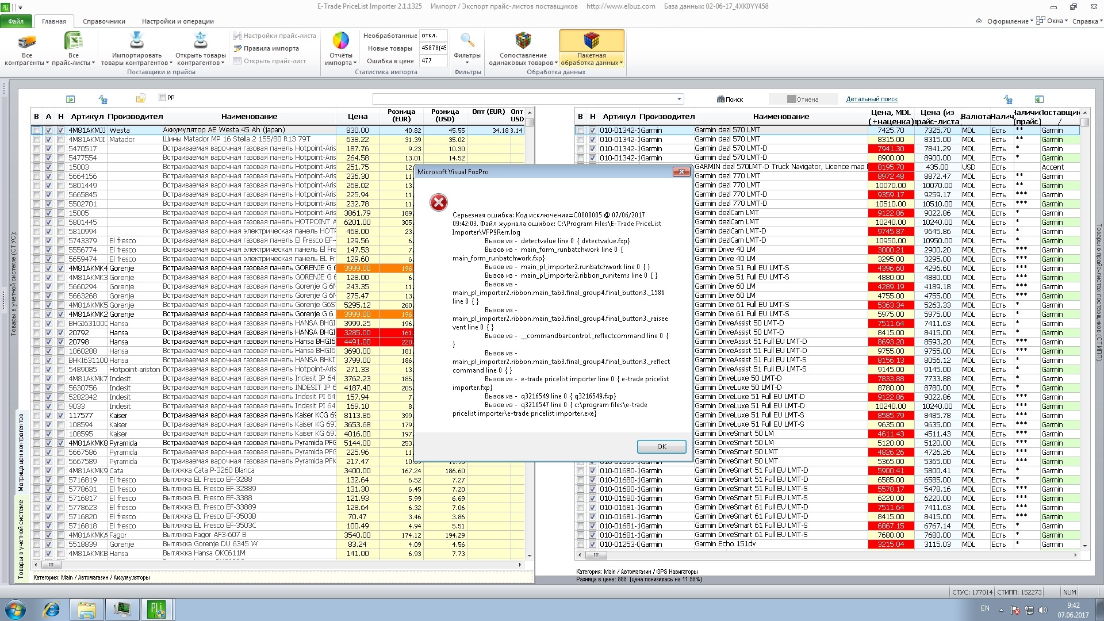
Task: Expand Все контрагенты dropdown arrow
Action: click(47, 63)
